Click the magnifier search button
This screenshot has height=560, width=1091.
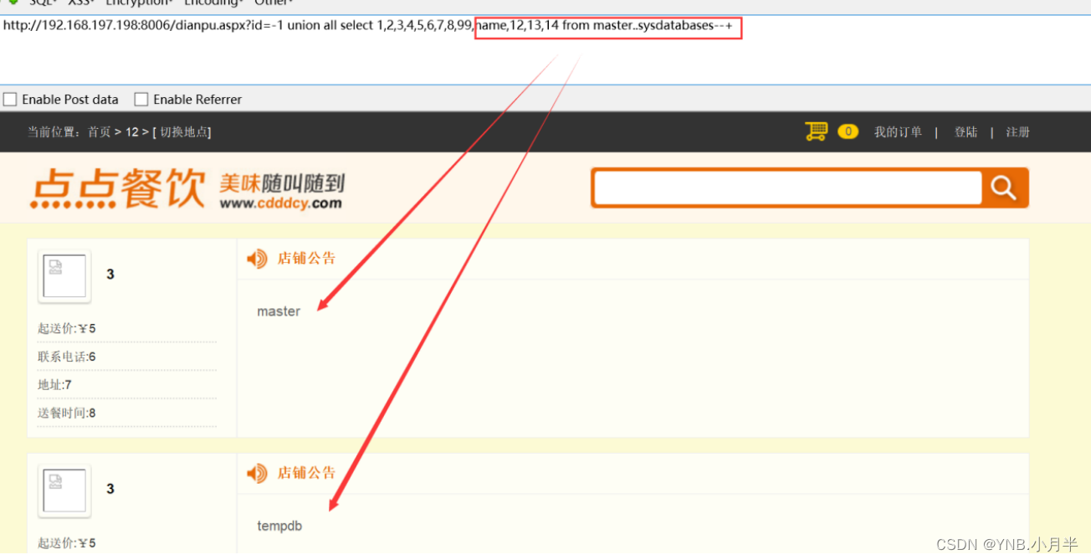1003,188
